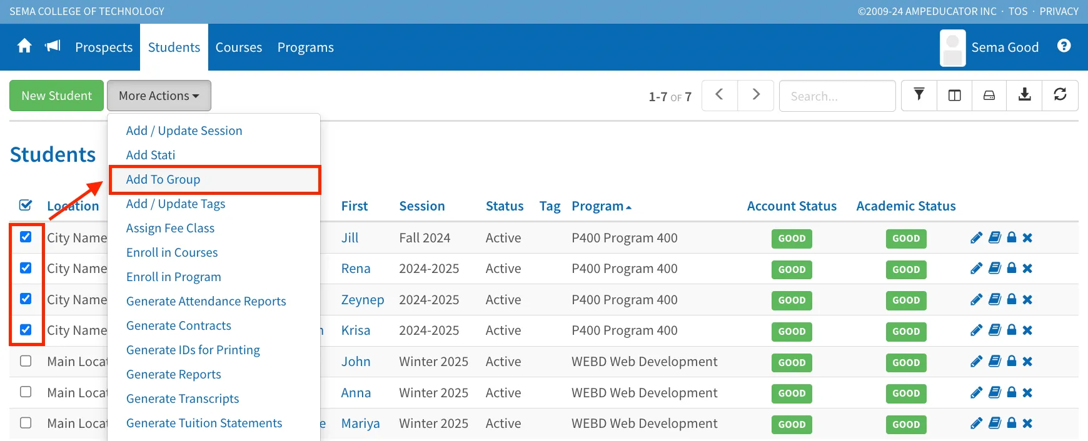
Task: Open the column chooser icon
Action: (x=954, y=95)
